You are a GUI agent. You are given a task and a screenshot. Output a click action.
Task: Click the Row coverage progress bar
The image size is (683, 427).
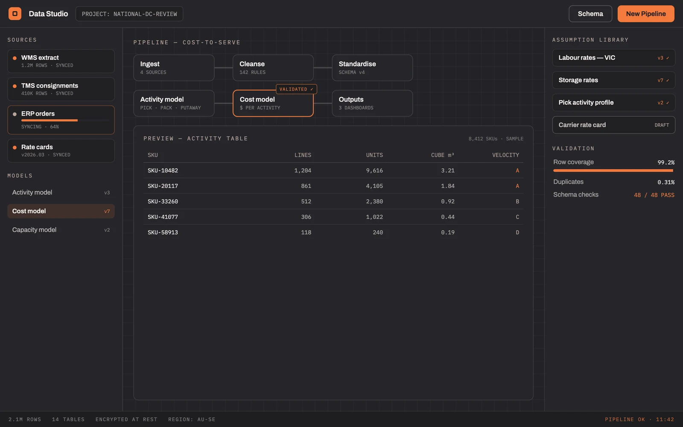(613, 170)
